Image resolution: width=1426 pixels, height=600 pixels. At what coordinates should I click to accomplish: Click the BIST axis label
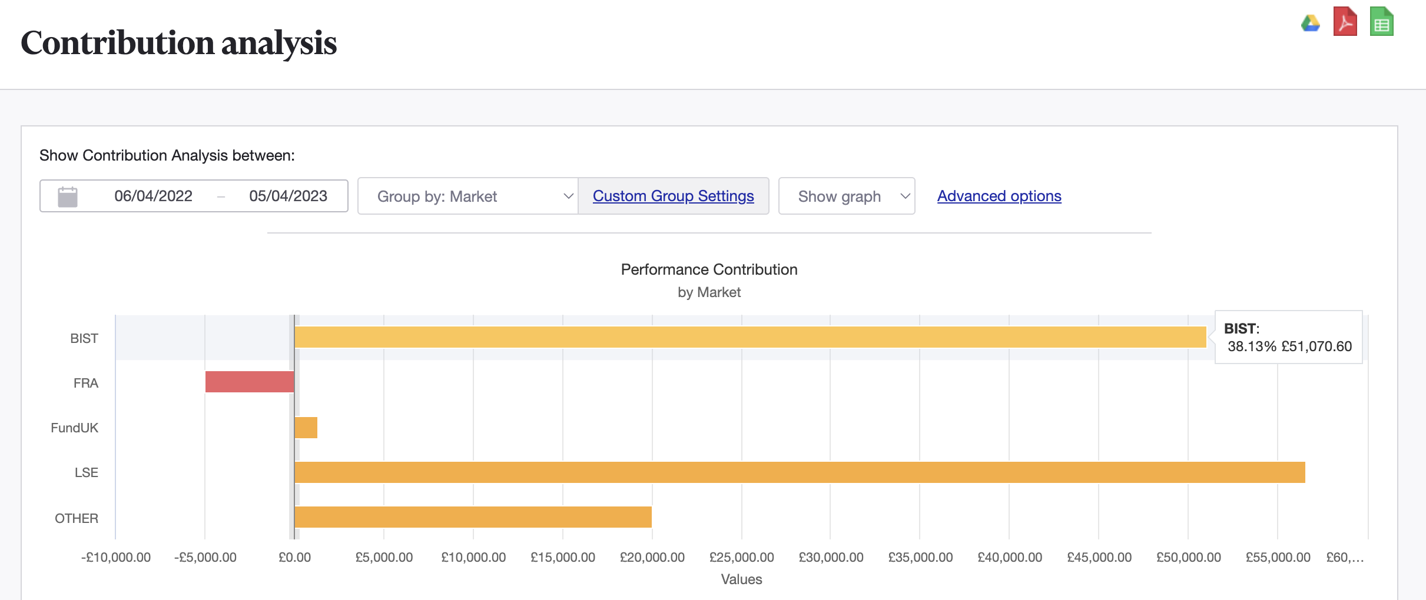click(x=84, y=338)
